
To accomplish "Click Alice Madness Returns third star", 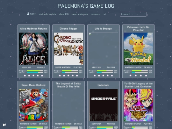I will click(33, 75).
